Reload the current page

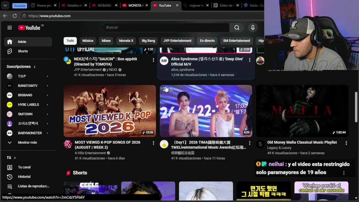click(x=15, y=16)
